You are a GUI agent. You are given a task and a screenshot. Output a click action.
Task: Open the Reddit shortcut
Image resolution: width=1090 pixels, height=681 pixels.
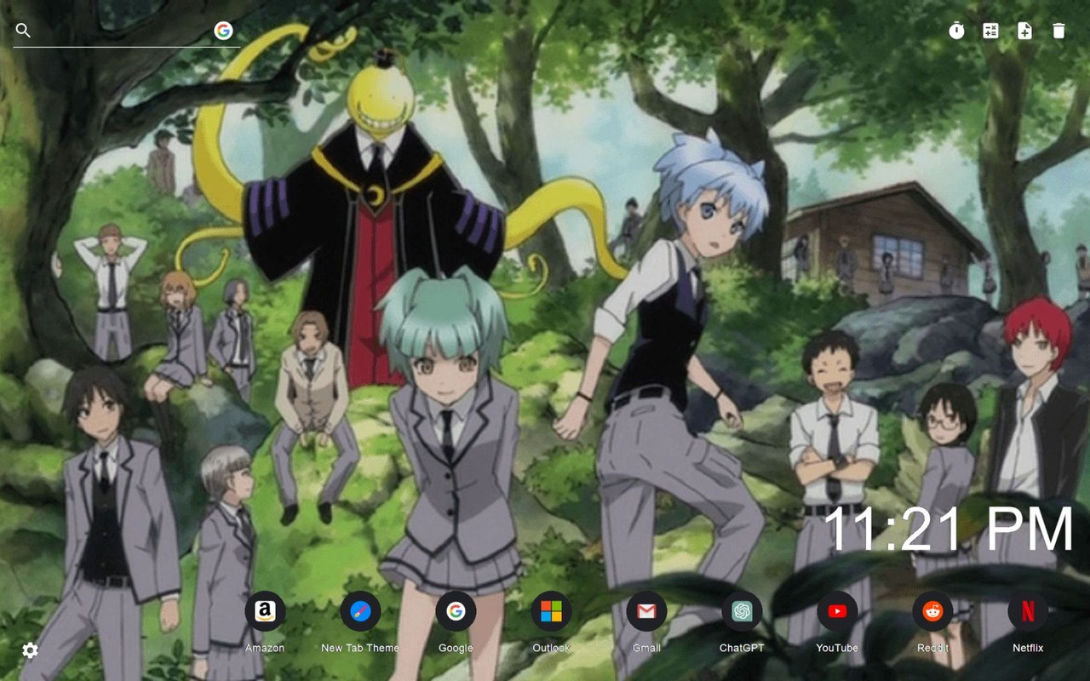click(x=932, y=611)
